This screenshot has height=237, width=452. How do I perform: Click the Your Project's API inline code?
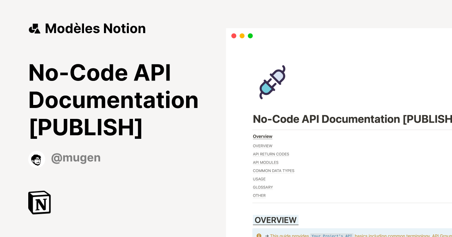(331, 235)
